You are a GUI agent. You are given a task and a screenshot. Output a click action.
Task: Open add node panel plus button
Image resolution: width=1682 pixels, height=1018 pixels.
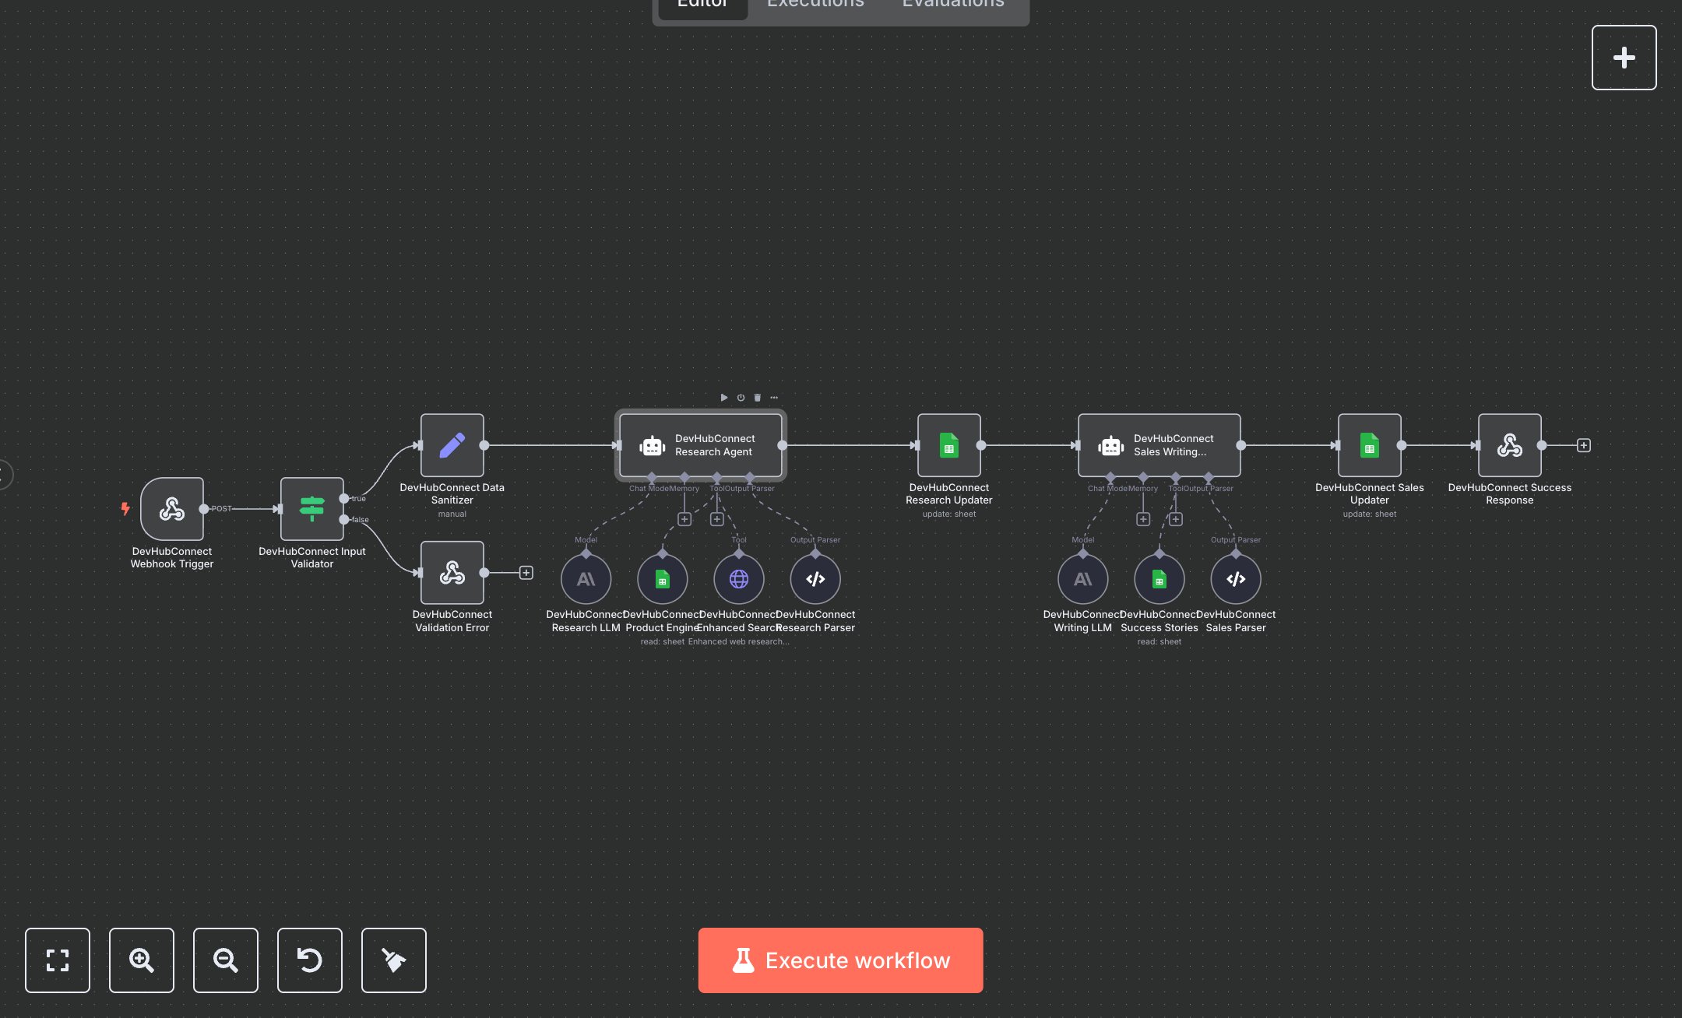pyautogui.click(x=1624, y=58)
